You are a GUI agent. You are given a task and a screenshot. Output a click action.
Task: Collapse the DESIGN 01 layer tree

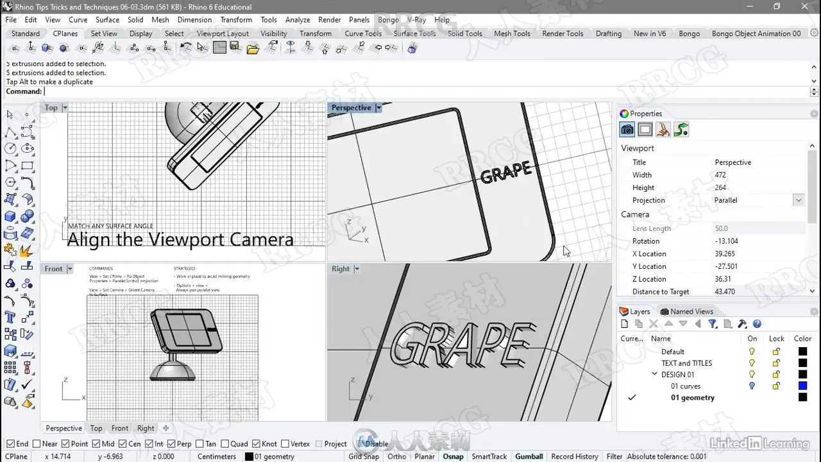tap(654, 375)
